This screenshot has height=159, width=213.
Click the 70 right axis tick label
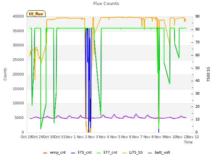(x=197, y=42)
